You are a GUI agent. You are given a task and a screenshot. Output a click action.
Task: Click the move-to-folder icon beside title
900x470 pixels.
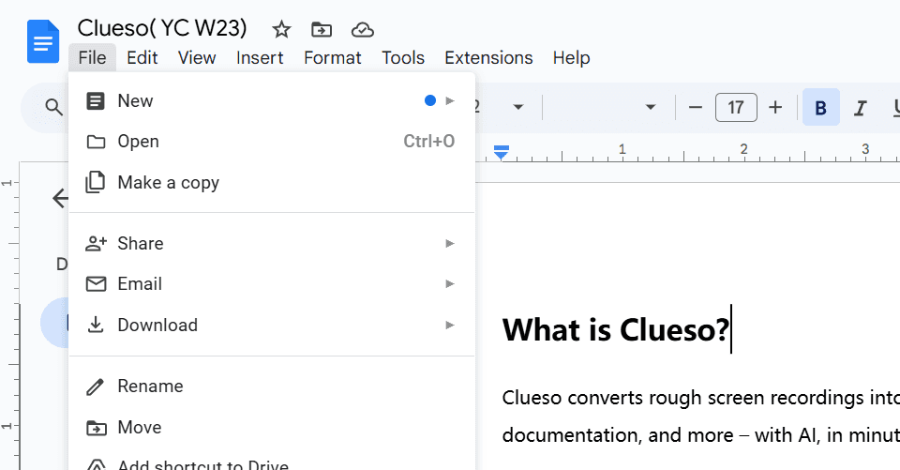[x=322, y=29]
